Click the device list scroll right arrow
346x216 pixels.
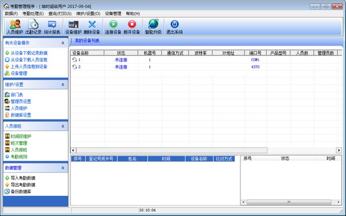339,150
